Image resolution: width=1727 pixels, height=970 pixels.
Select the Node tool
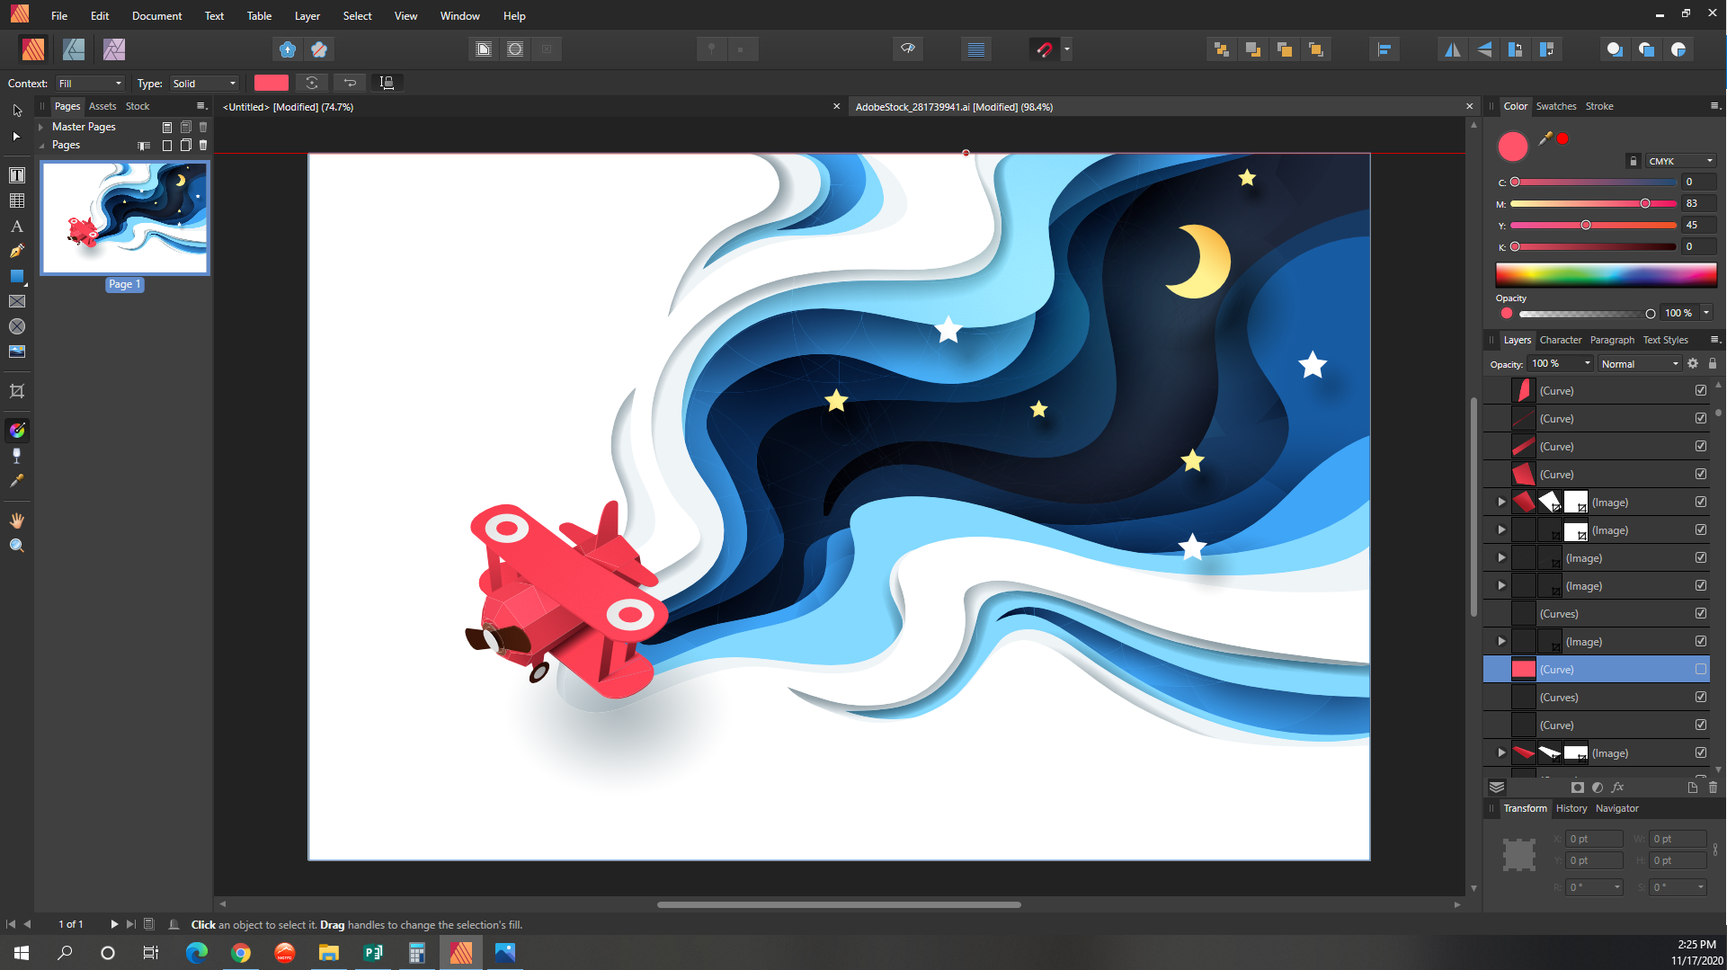(x=17, y=137)
